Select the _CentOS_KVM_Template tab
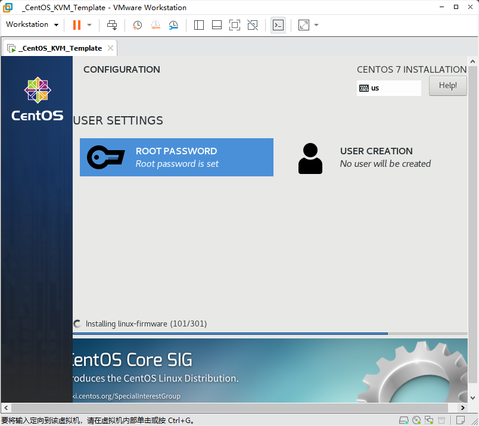This screenshot has height=426, width=479. (60, 48)
